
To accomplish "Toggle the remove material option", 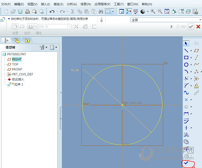I will [85, 27].
